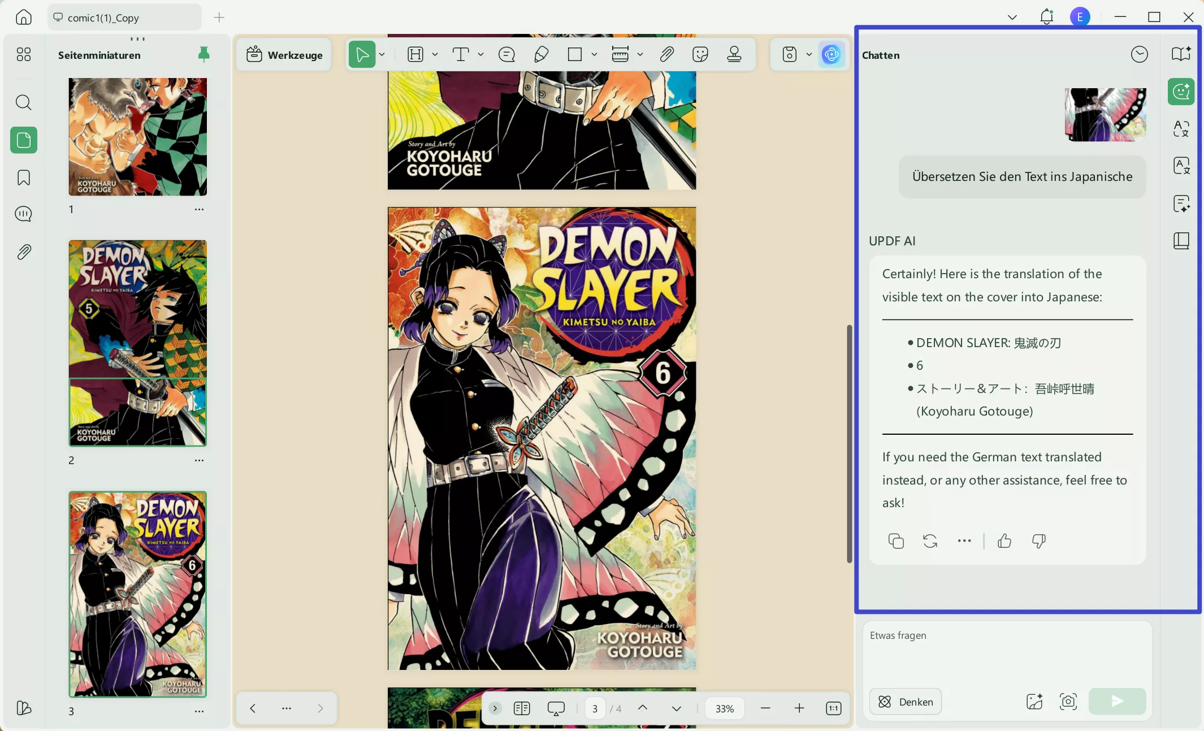Screen dimensions: 1204x731
Task: Zoom in with the plus button
Action: [x=799, y=708]
